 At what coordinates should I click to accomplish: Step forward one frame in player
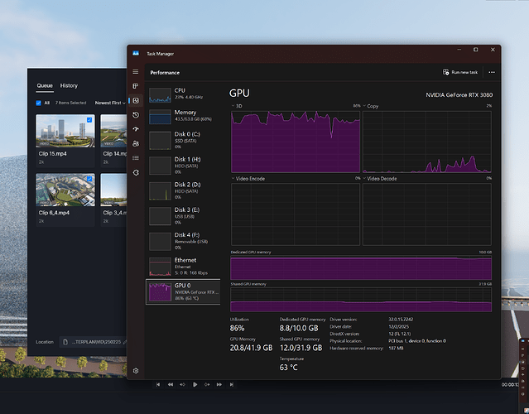[x=207, y=385]
